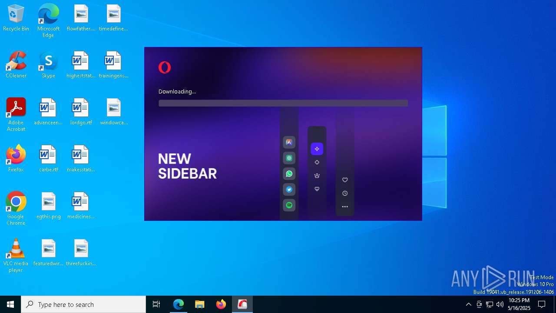Open the Windows Start menu
This screenshot has height=313, width=556.
click(x=10, y=304)
